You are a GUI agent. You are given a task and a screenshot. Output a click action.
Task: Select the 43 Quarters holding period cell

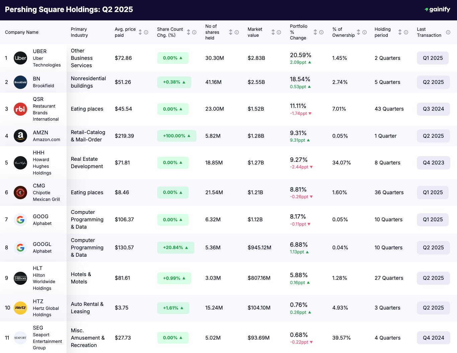(389, 109)
